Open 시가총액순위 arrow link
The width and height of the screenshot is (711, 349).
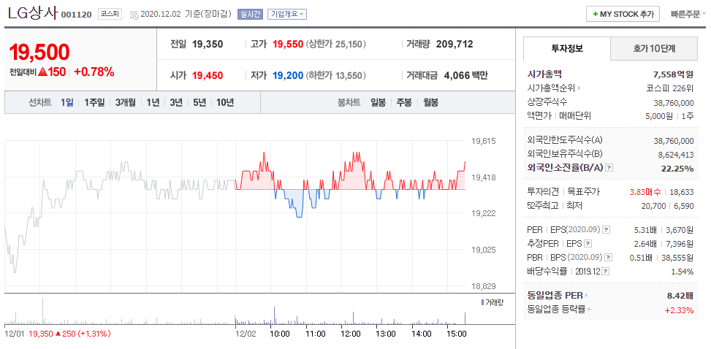pos(579,88)
